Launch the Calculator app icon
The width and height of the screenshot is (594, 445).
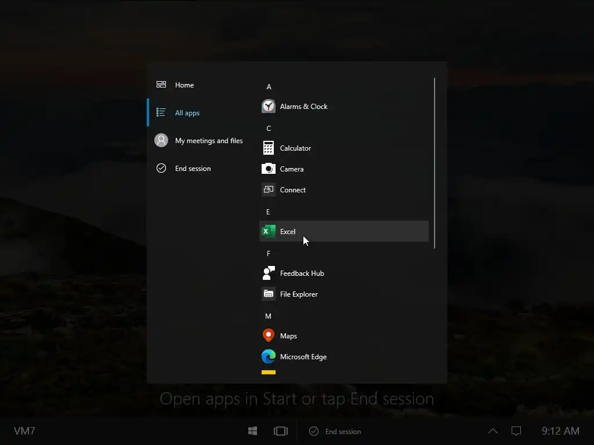[269, 148]
